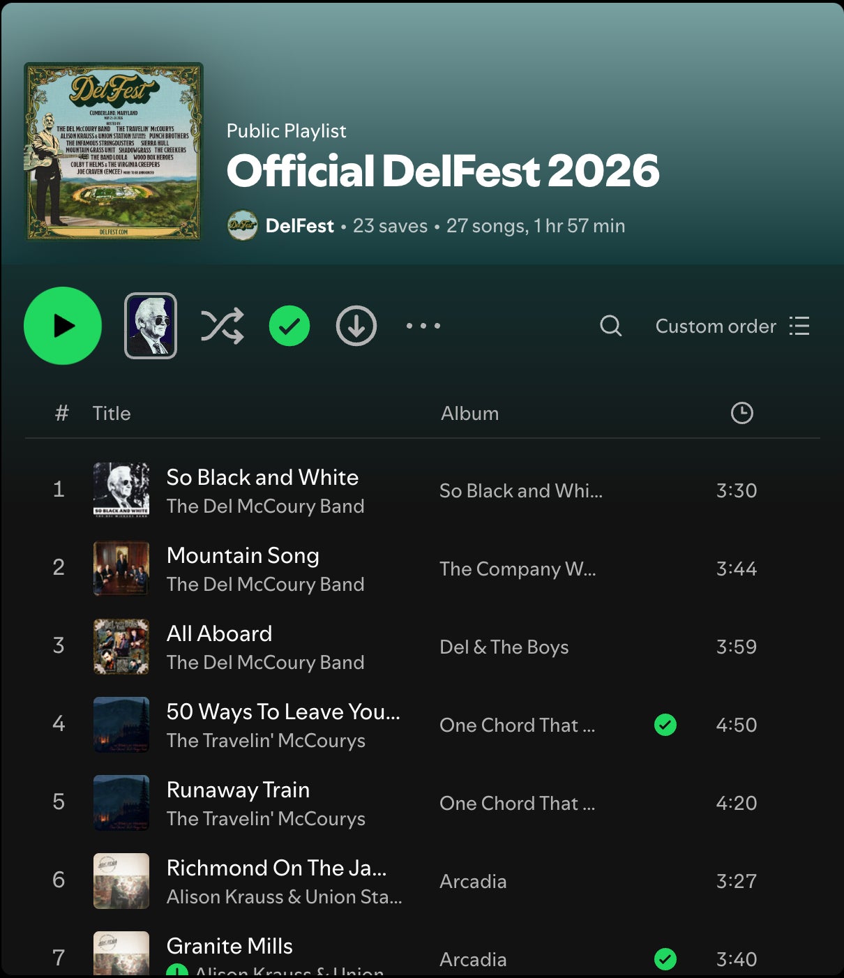Screen dimensions: 844x978
Task: Open the Custom order sort dropdown
Action: 732,326
